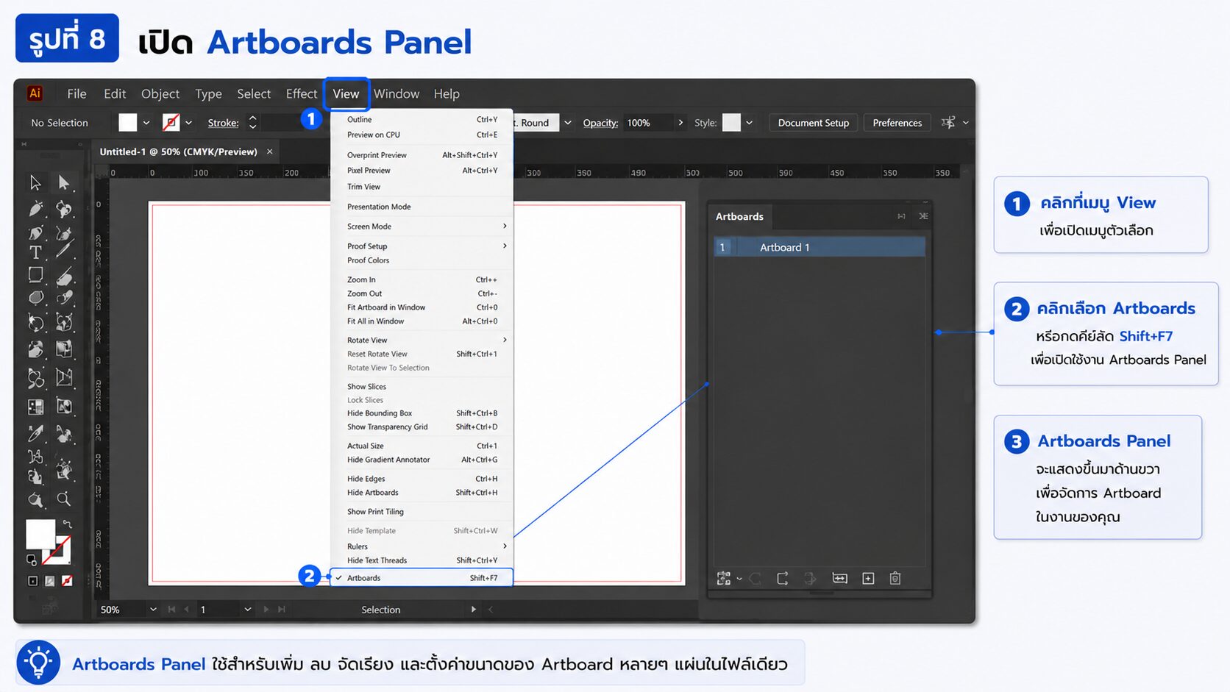Set the Color paint mode
Image resolution: width=1230 pixels, height=692 pixels.
point(32,581)
